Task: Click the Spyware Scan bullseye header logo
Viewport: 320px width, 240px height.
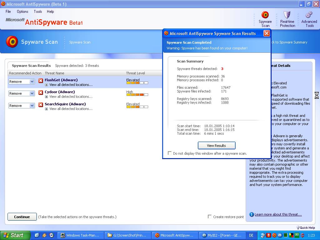Action: (12, 42)
